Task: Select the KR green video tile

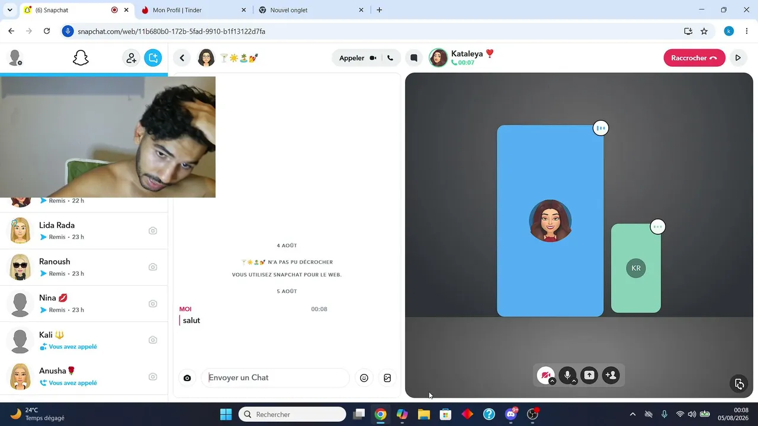Action: [x=636, y=268]
